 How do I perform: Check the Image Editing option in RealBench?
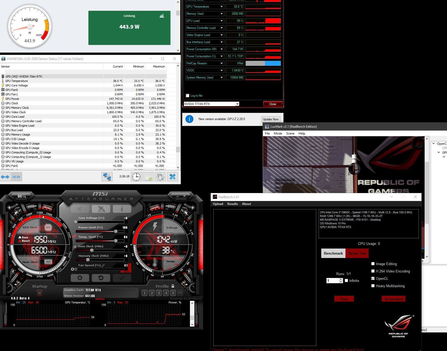pyautogui.click(x=373, y=264)
